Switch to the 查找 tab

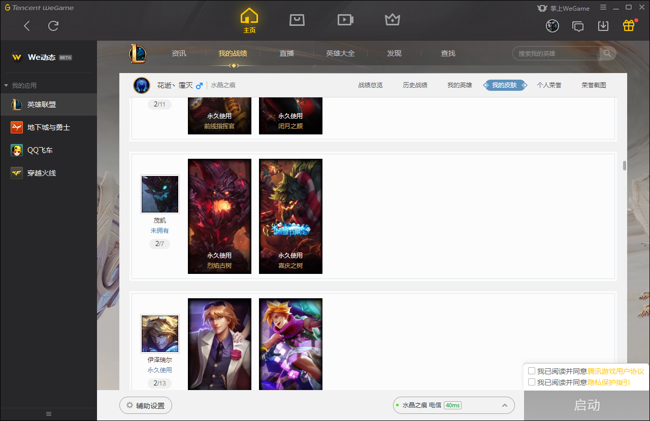click(448, 53)
